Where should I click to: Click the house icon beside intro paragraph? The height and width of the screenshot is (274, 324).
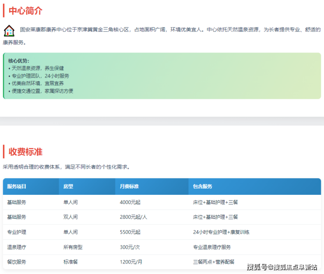coord(9,31)
